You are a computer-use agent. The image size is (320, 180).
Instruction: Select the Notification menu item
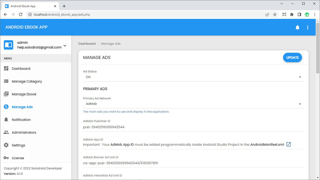click(x=21, y=119)
